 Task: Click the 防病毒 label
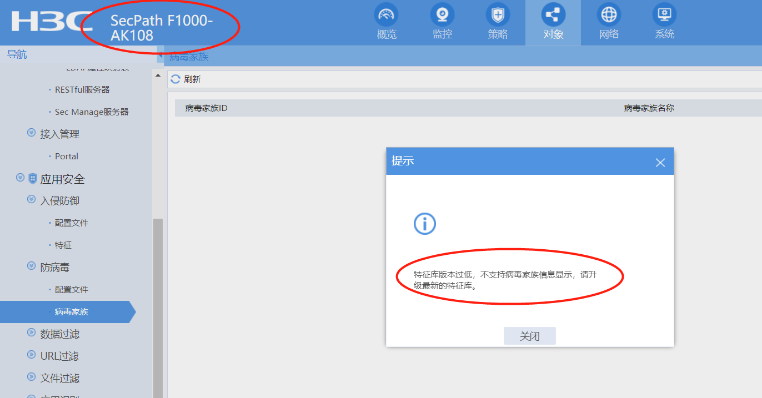[x=55, y=267]
